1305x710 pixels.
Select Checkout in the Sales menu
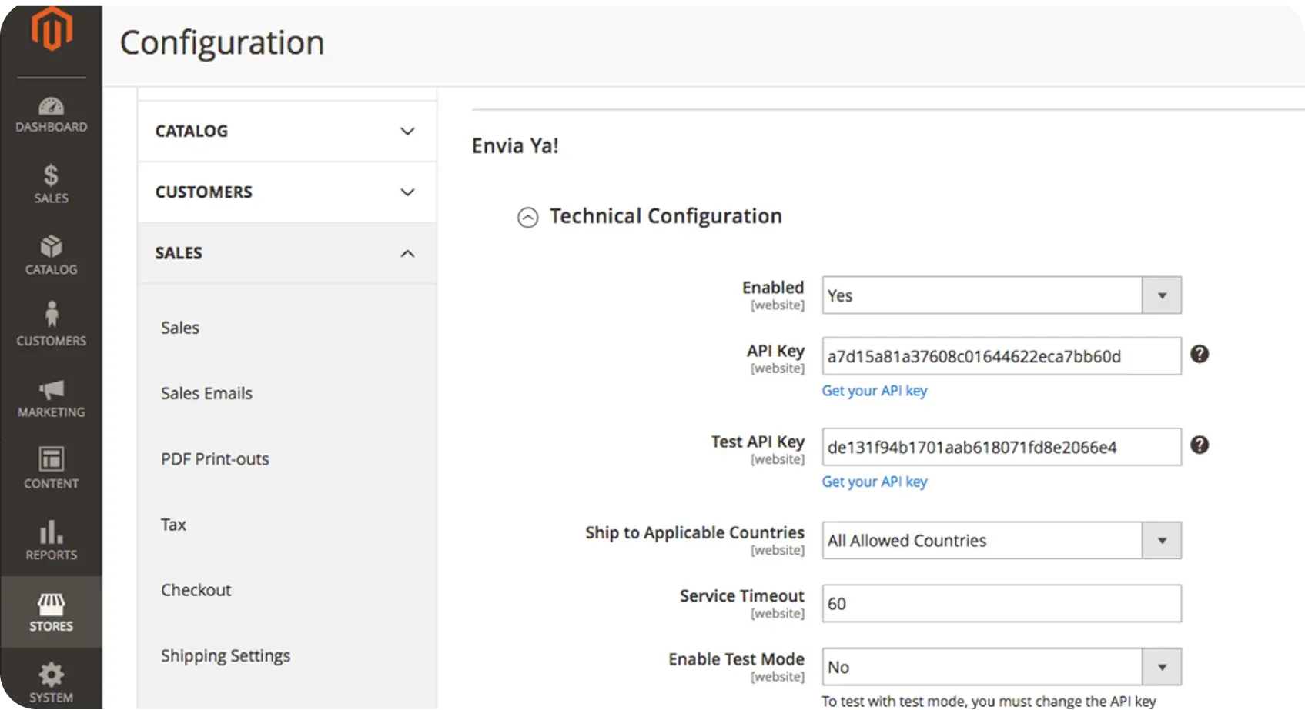click(196, 590)
